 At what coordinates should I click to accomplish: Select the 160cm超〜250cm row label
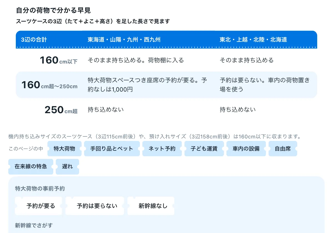(49, 85)
